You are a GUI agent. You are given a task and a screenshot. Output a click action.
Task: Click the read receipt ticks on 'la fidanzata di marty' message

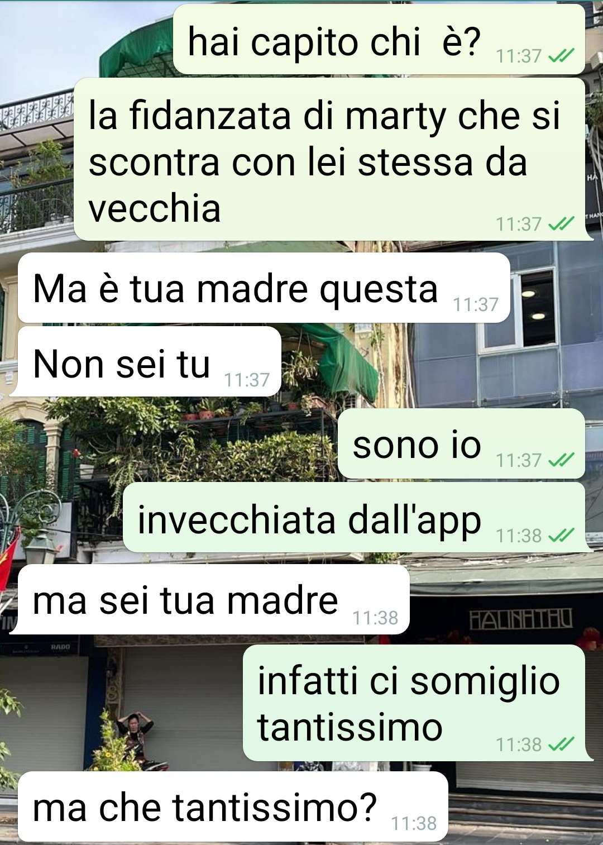point(561,224)
